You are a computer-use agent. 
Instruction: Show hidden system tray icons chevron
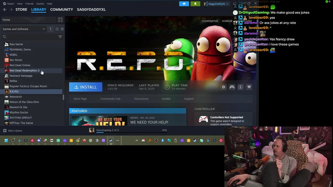click(137, 141)
